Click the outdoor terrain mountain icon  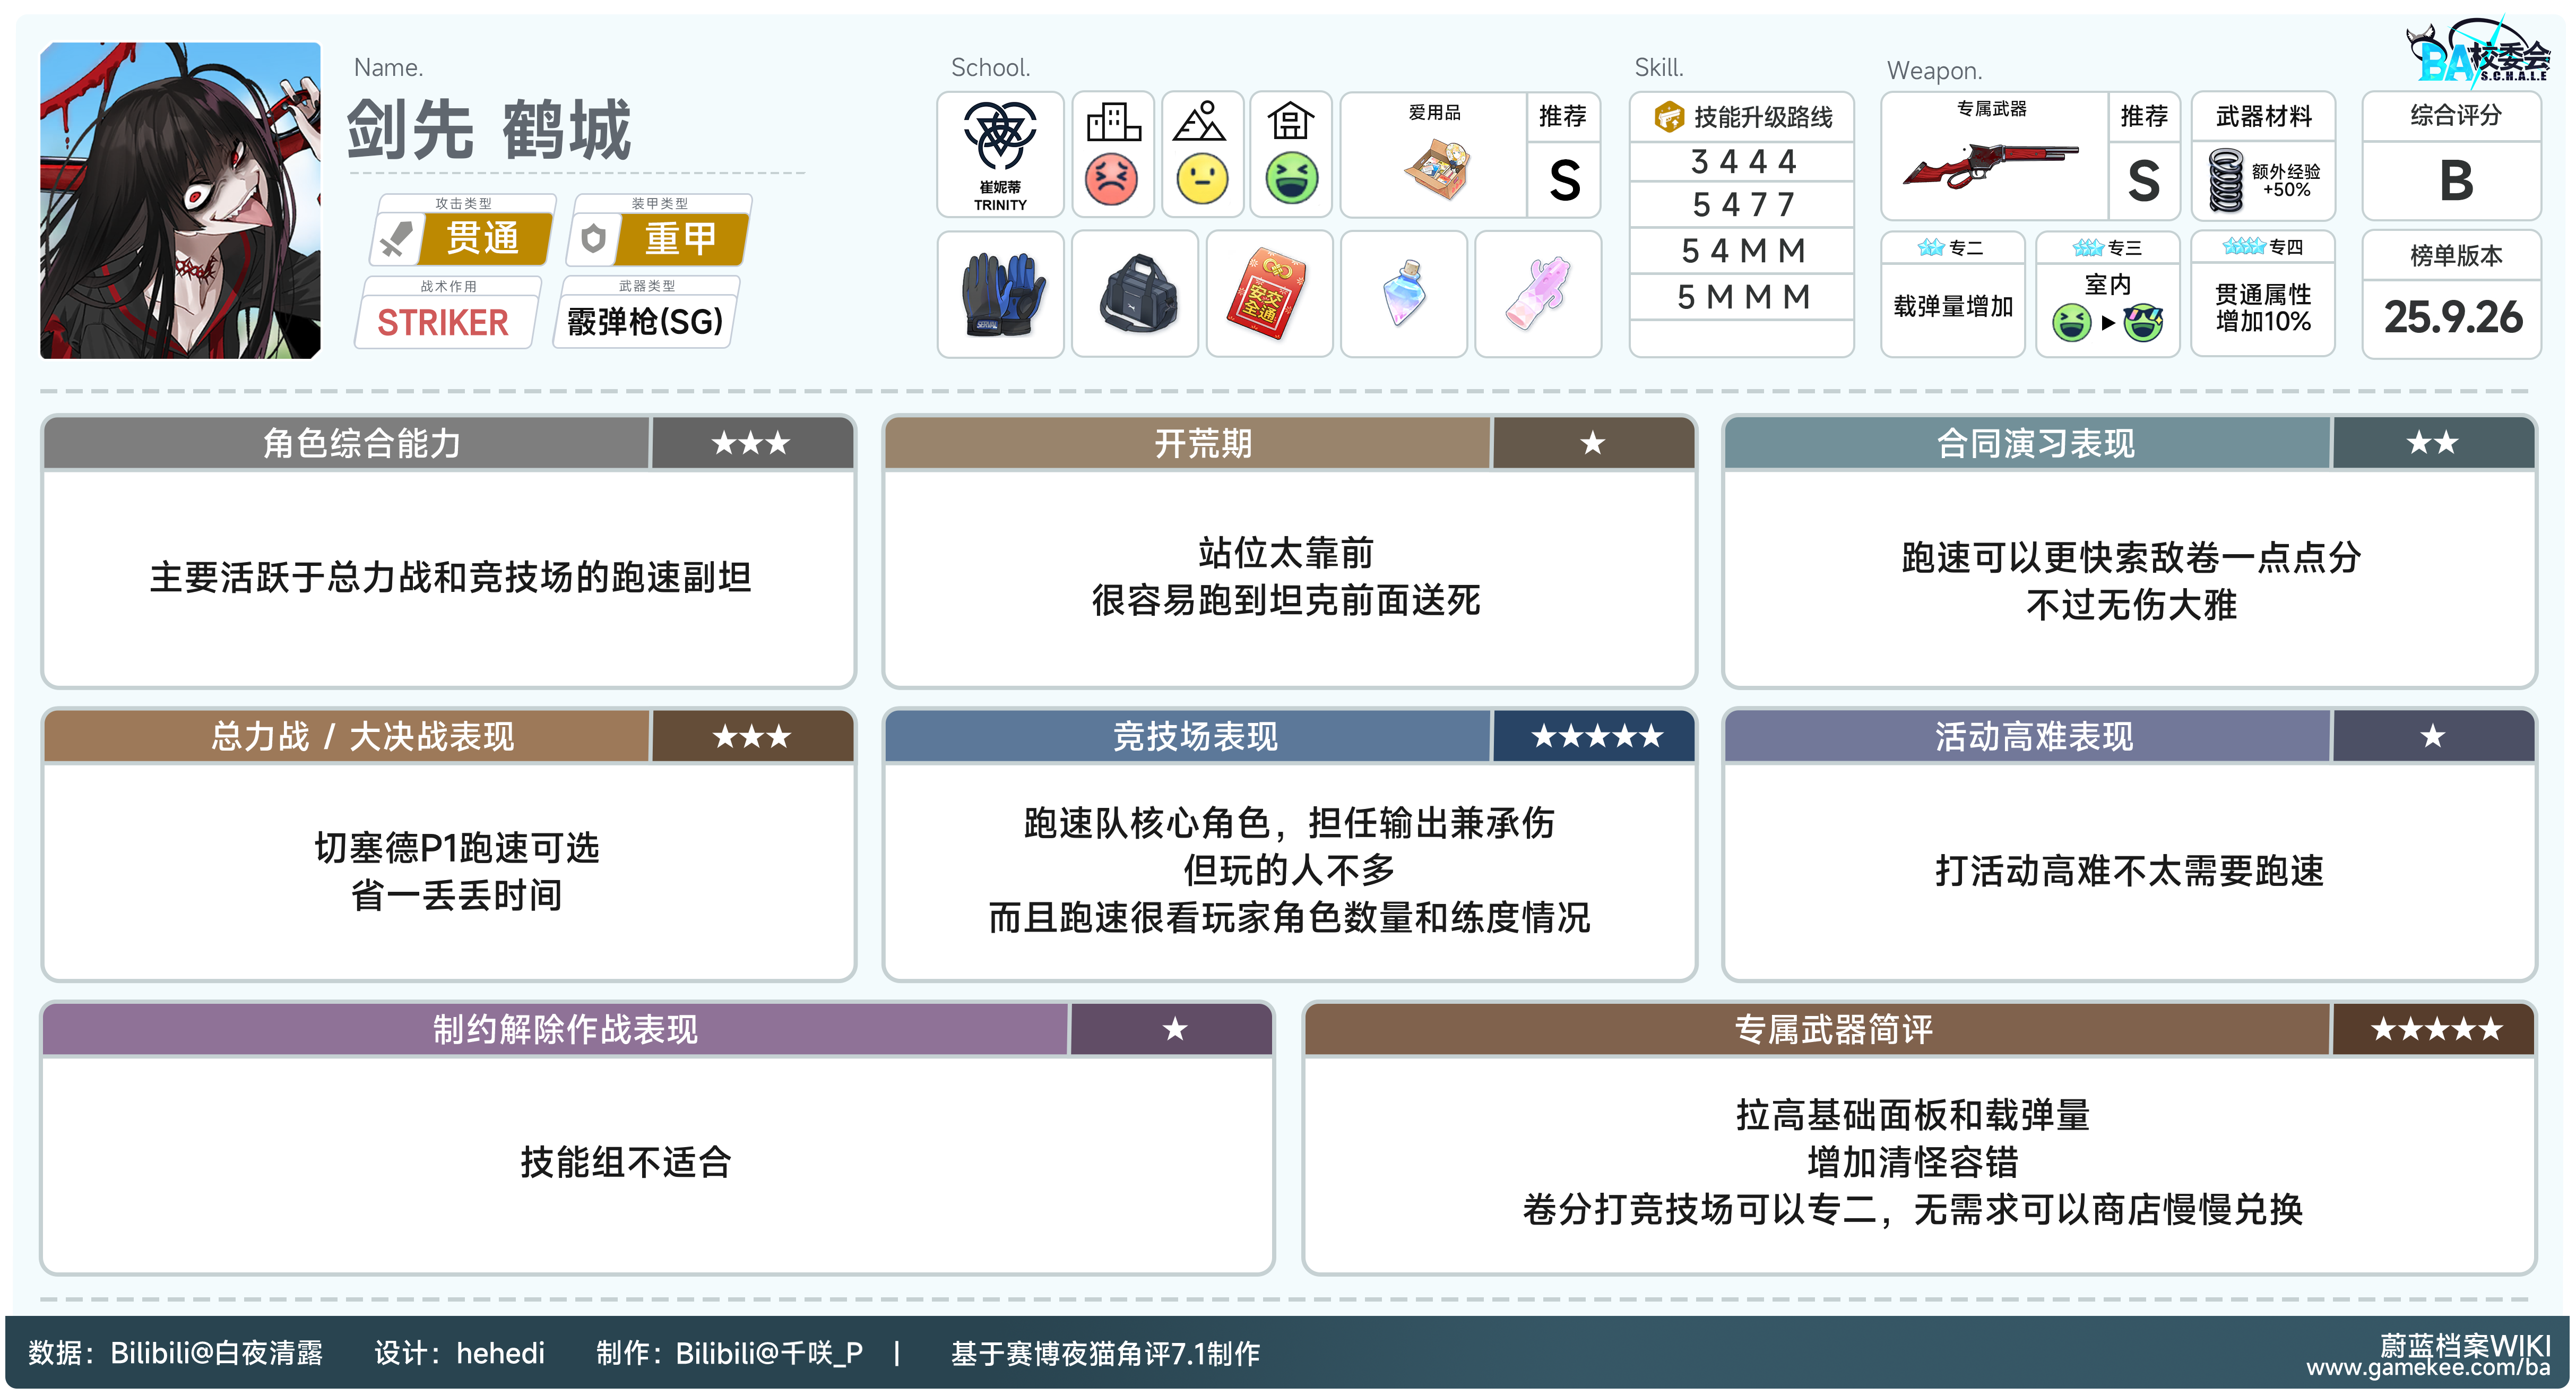point(1200,123)
